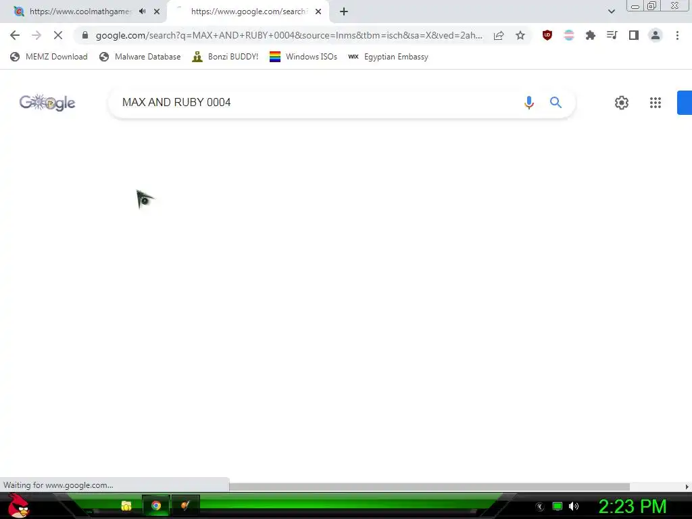Open Bonzi BUDDY! bookmark
This screenshot has height=519, width=692.
[225, 57]
